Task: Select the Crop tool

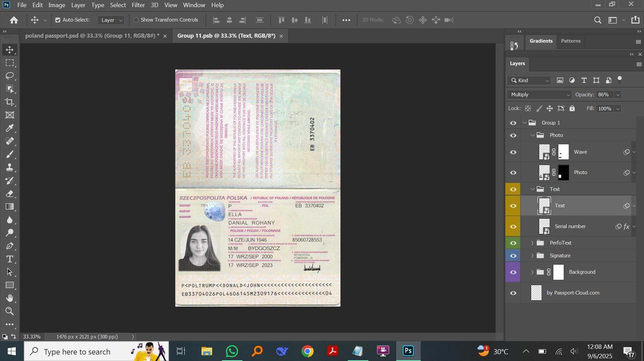Action: (10, 102)
